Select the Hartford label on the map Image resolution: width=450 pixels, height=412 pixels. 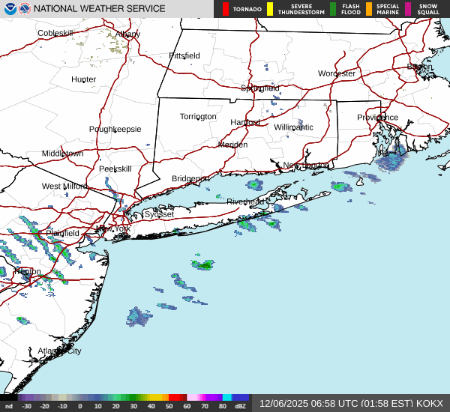coord(244,122)
